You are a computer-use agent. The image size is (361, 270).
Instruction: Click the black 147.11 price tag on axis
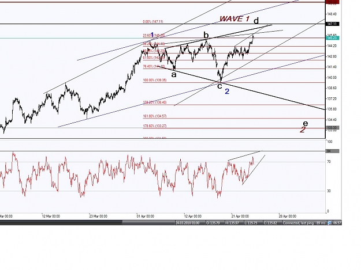tap(332, 24)
